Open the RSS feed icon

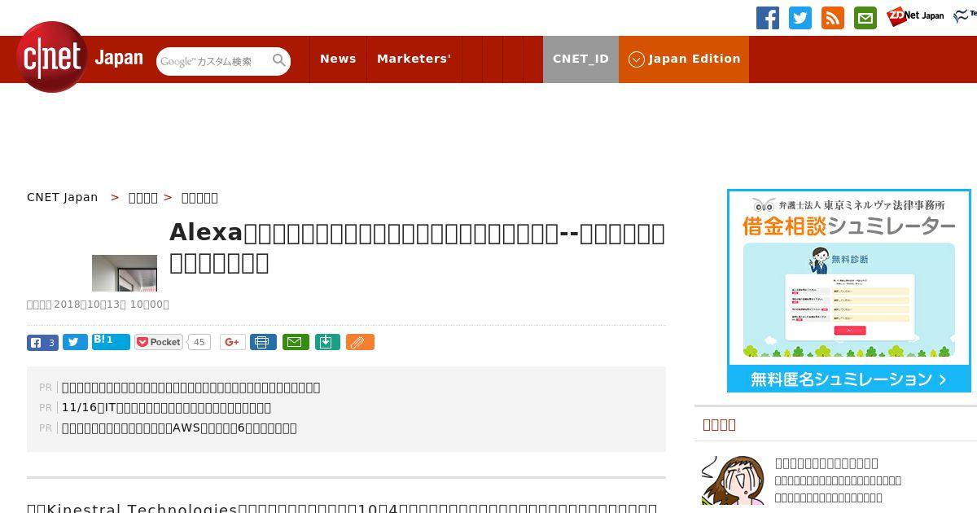pyautogui.click(x=833, y=18)
